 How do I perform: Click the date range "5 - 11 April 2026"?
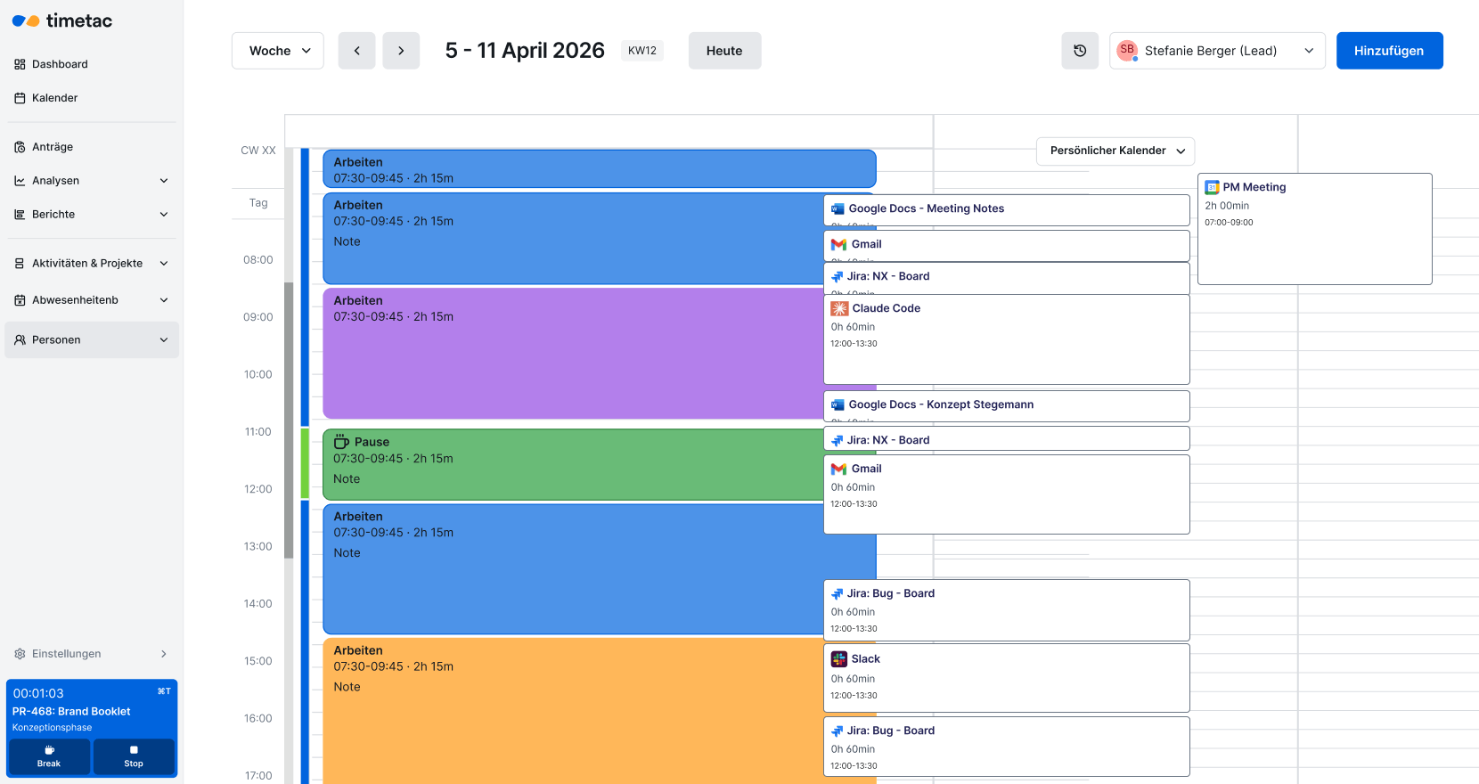point(525,51)
